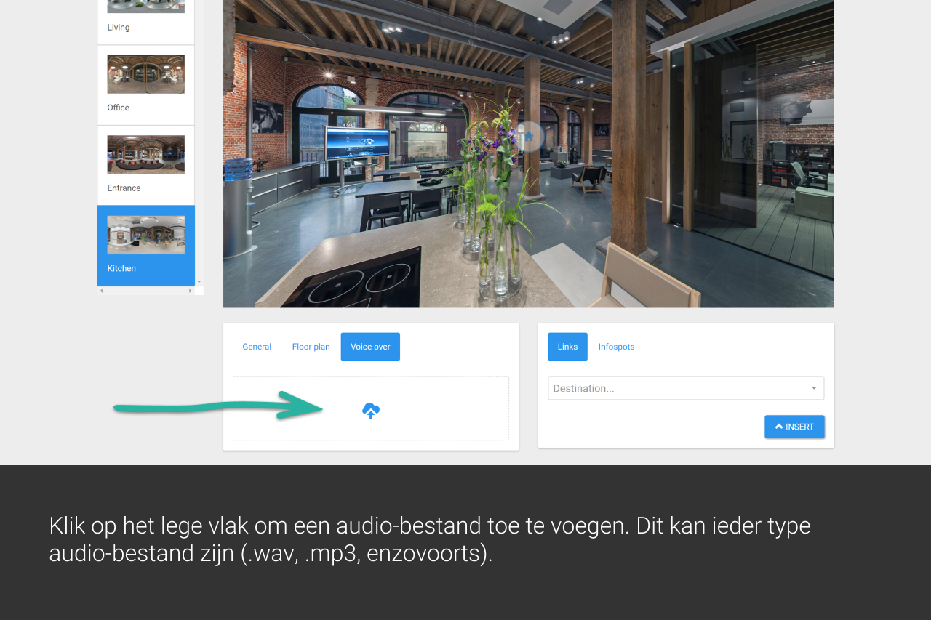Select the Voice over tab
Image resolution: width=931 pixels, height=620 pixels.
pos(370,347)
